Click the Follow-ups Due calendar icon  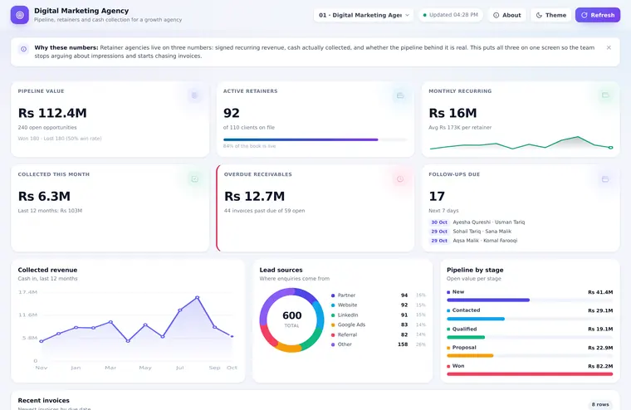point(604,179)
